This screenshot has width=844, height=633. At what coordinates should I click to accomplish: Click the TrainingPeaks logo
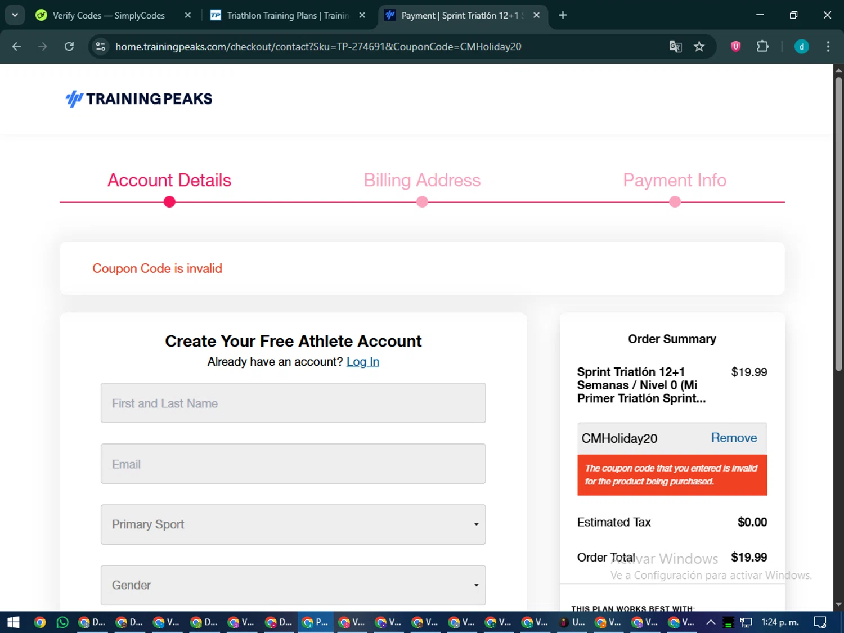tap(139, 99)
